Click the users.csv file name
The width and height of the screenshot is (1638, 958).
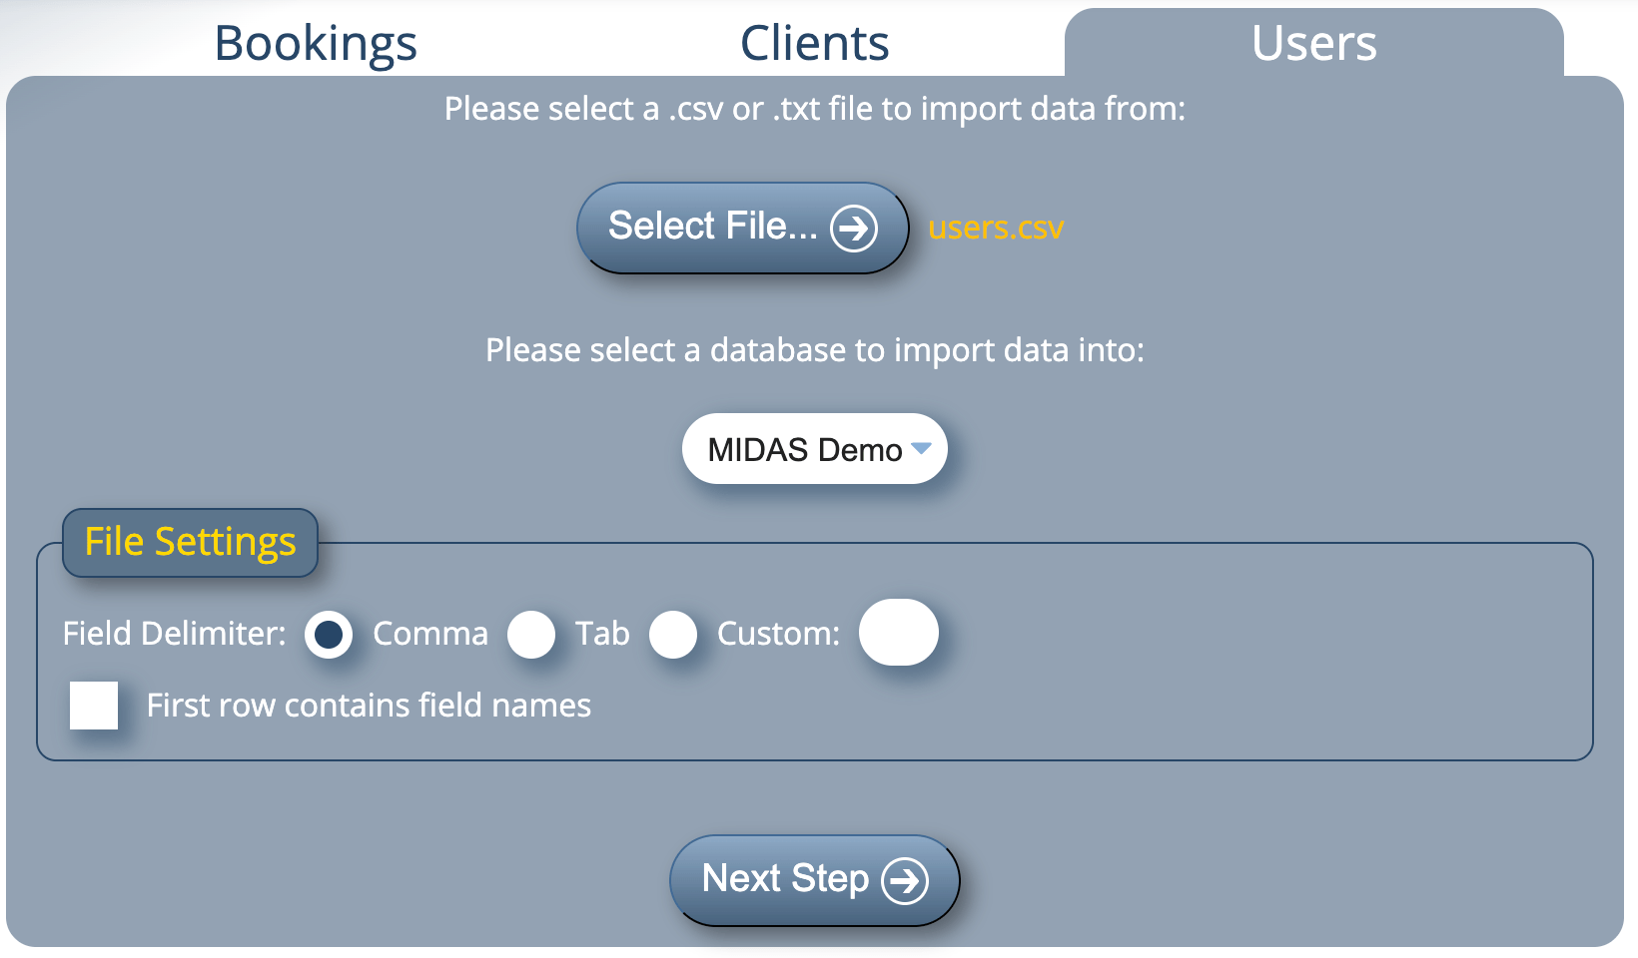[x=995, y=229]
